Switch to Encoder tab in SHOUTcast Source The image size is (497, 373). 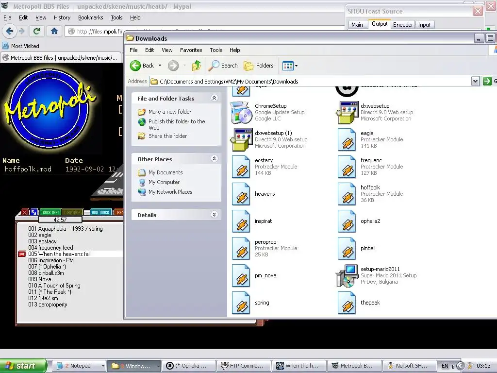(x=403, y=24)
